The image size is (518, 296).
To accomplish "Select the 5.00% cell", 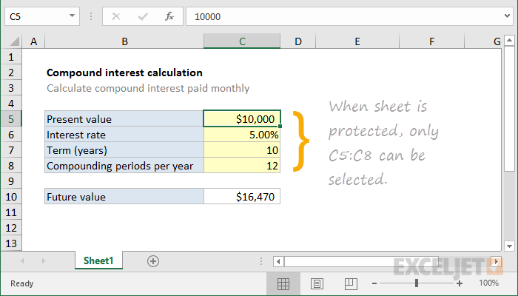I will pyautogui.click(x=242, y=135).
